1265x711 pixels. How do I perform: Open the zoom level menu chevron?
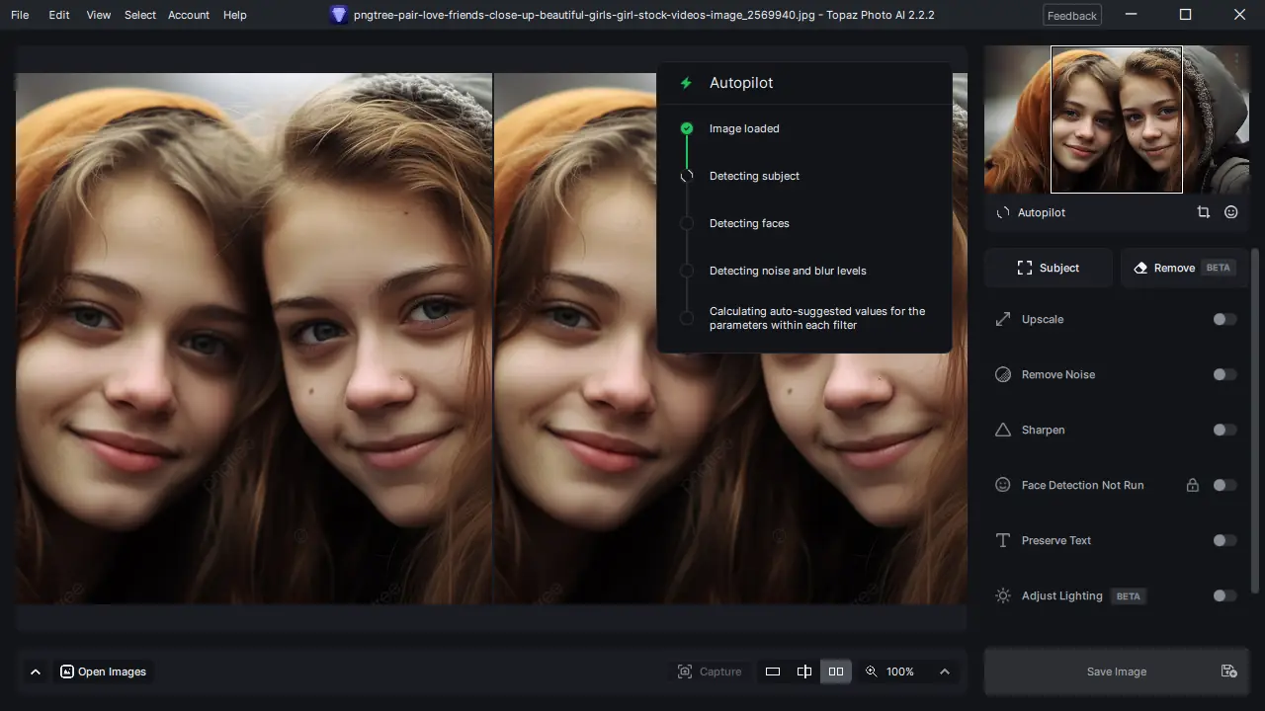[945, 671]
